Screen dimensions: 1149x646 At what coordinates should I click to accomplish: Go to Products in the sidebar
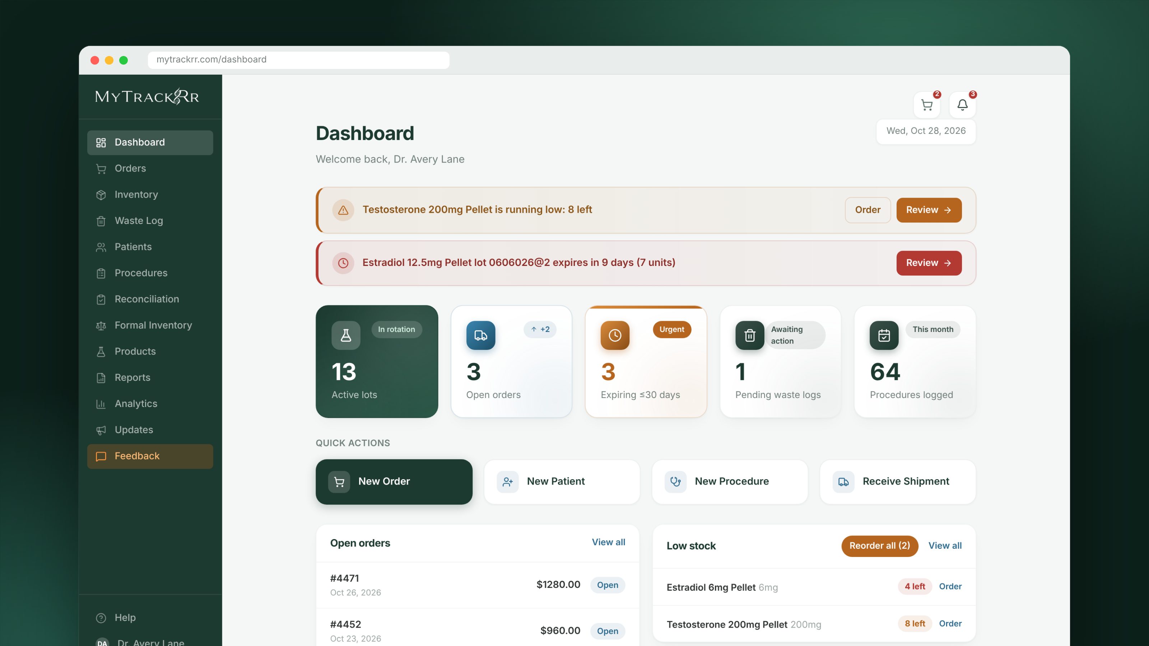pos(150,352)
